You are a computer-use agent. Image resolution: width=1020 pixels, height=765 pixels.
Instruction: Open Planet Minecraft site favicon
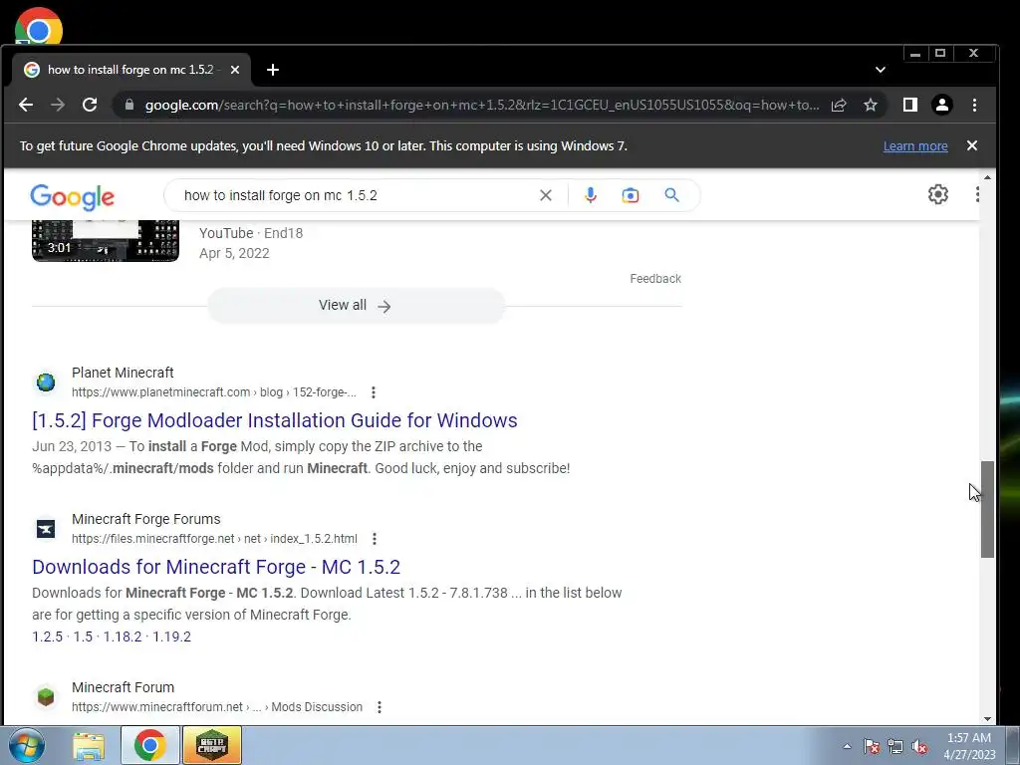point(46,382)
